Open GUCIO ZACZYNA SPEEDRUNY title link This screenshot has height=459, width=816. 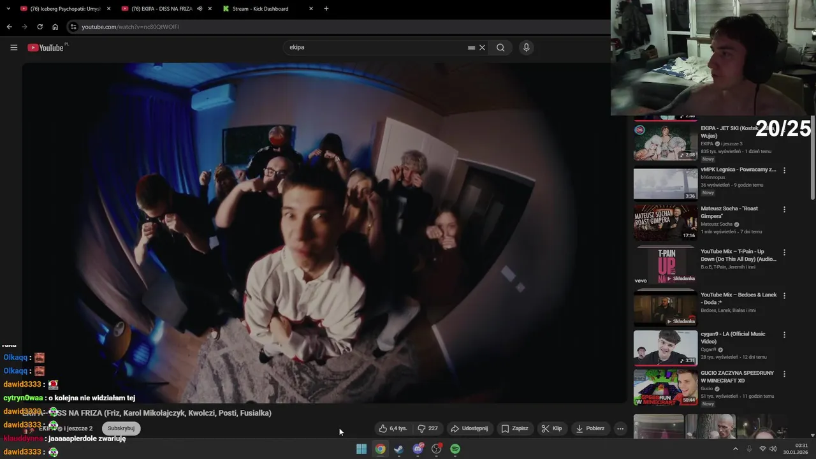737,377
